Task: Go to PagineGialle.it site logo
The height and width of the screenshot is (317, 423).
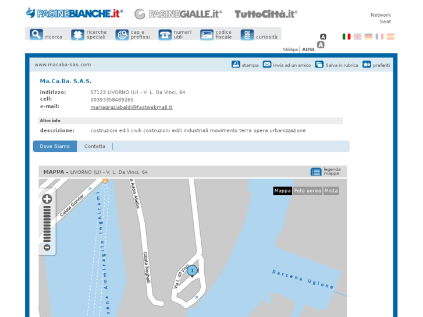Action: coord(178,14)
